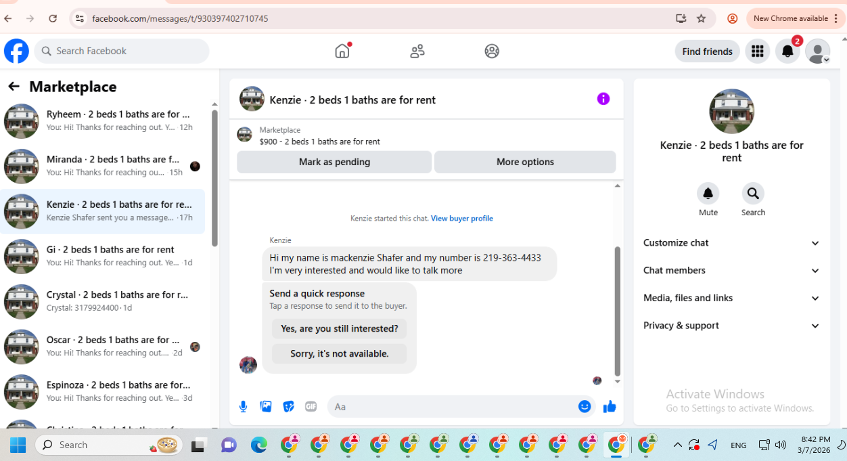Open the Miranda conversation
The width and height of the screenshot is (847, 461).
click(x=103, y=166)
